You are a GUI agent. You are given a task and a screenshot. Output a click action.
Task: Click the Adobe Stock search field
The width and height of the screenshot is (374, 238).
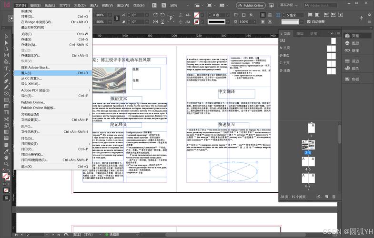point(320,5)
